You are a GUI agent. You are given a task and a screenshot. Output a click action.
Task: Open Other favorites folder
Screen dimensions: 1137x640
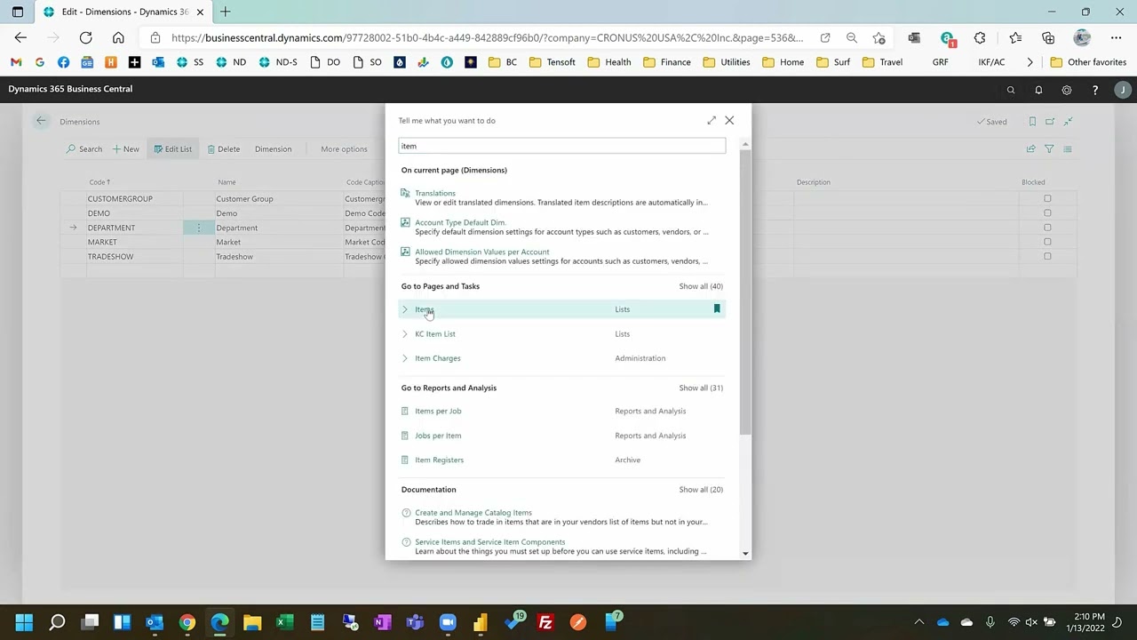pyautogui.click(x=1088, y=62)
